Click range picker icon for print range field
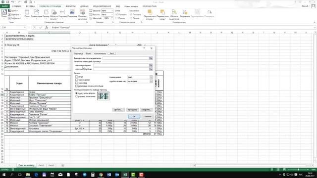317x178 pixels. [x=151, y=58]
